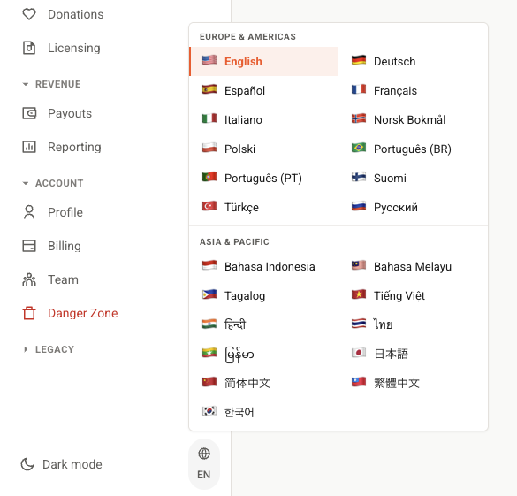Click the Turkish flag icon
The height and width of the screenshot is (496, 517).
[x=209, y=206]
